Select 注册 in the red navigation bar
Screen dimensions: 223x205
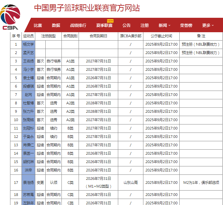click(x=144, y=25)
